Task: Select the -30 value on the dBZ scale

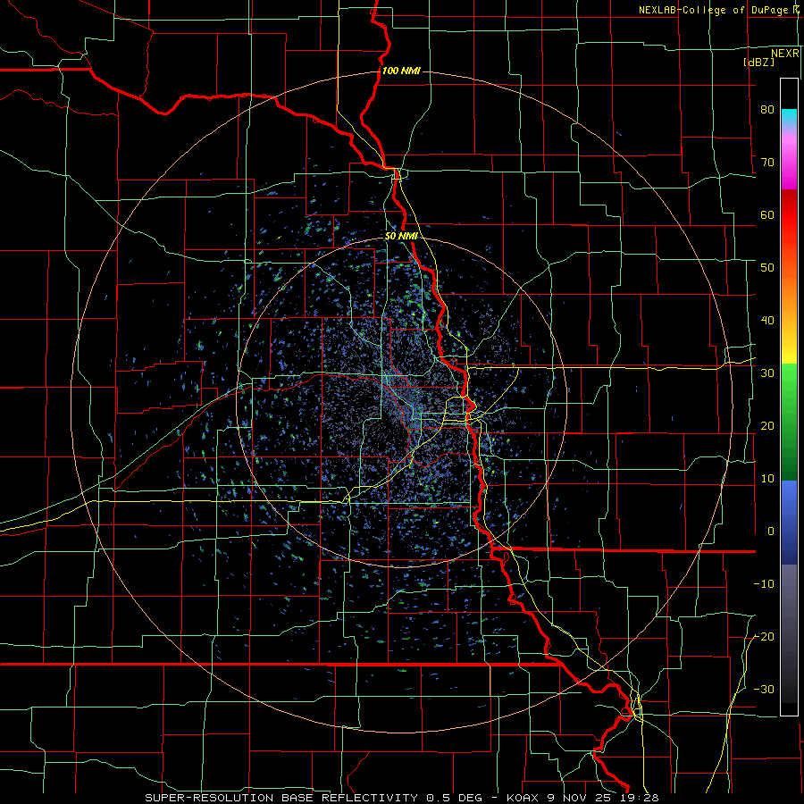Action: click(764, 689)
